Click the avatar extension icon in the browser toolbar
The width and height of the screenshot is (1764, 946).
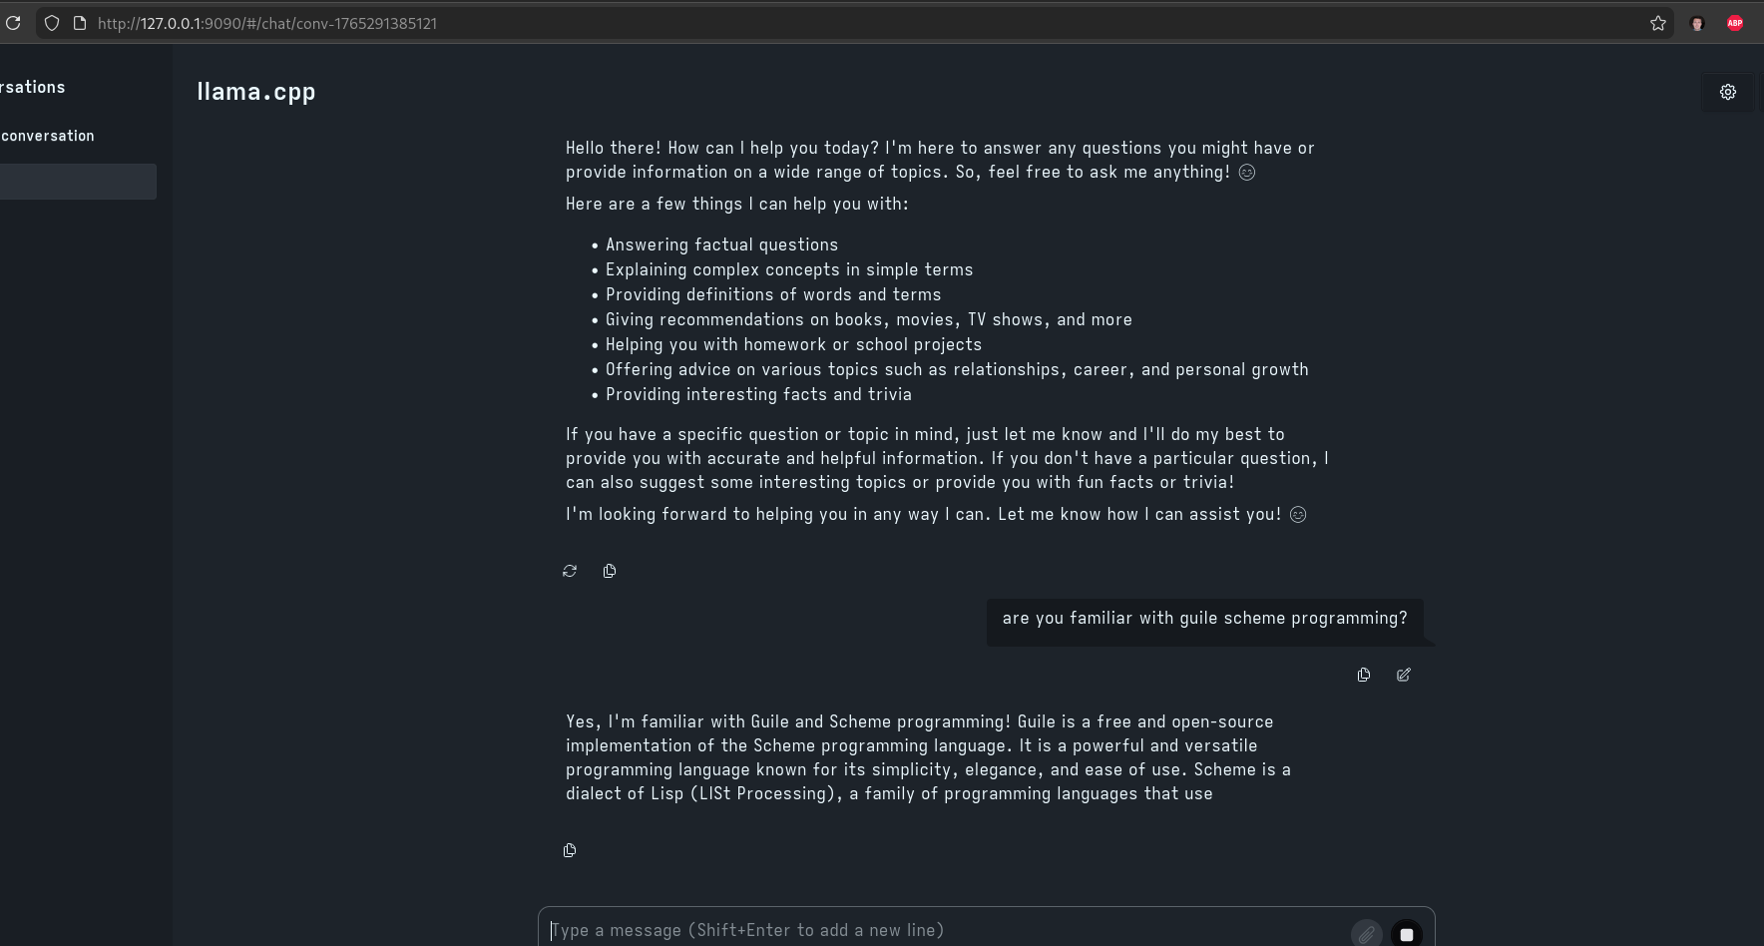[1697, 23]
